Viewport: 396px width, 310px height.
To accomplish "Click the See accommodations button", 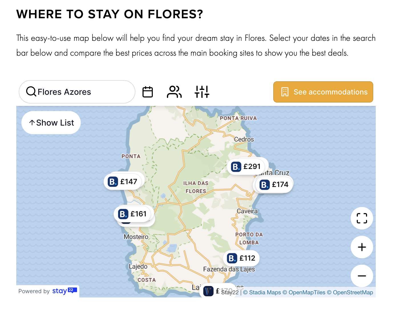I will coord(323,92).
